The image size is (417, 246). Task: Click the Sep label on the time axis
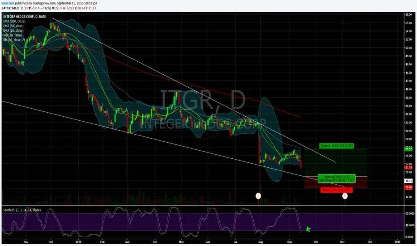[289, 242]
